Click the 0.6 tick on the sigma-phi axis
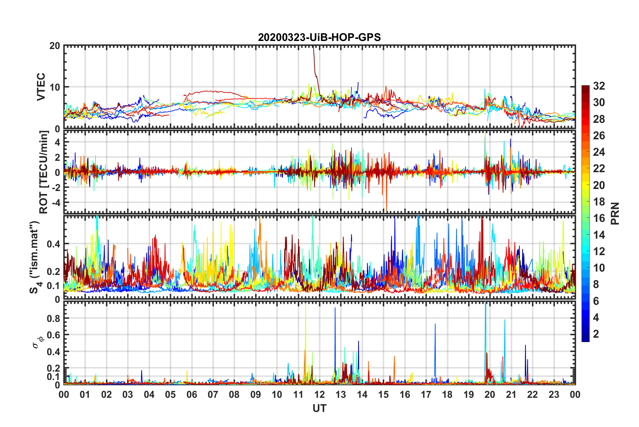 pos(53,335)
